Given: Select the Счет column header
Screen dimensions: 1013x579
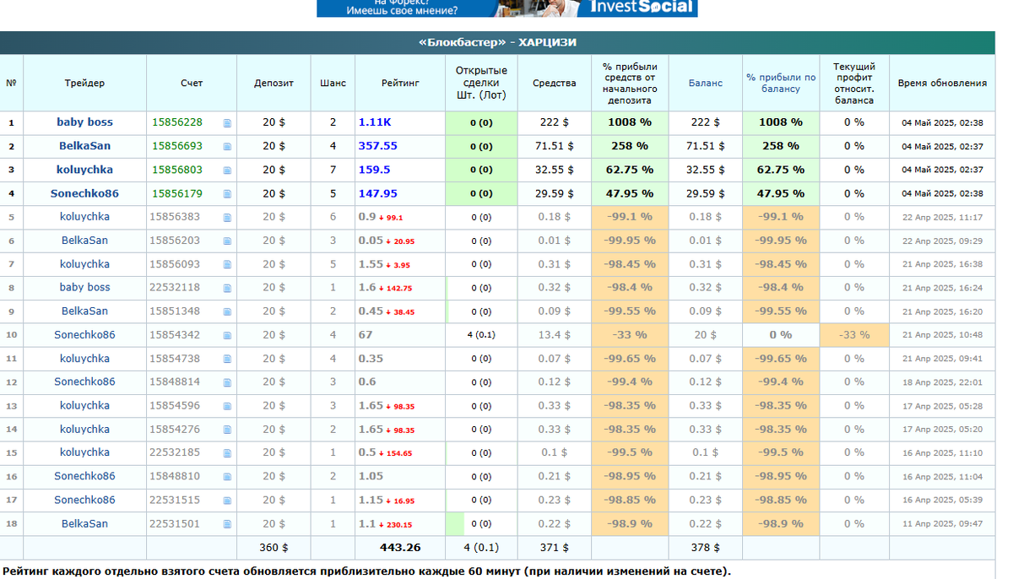Looking at the screenshot, I should (x=192, y=84).
